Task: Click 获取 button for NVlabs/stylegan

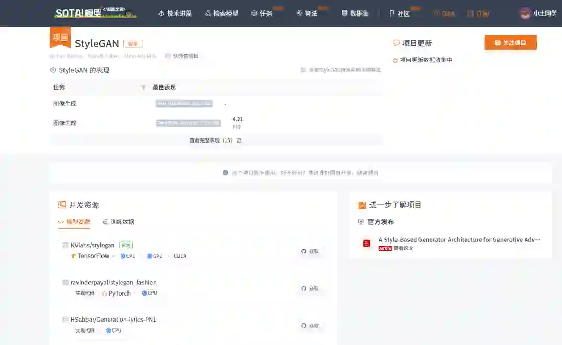Action: point(310,251)
